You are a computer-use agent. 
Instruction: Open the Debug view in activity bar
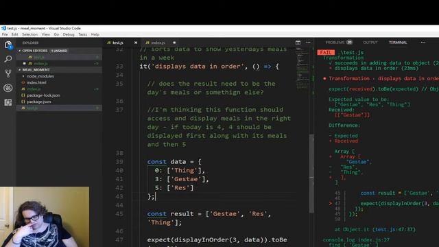[x=8, y=88]
